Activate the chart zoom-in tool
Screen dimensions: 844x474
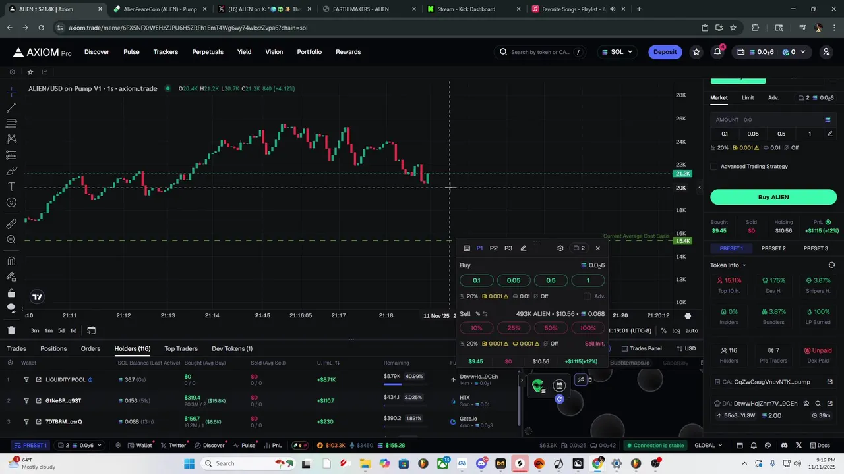pos(11,240)
